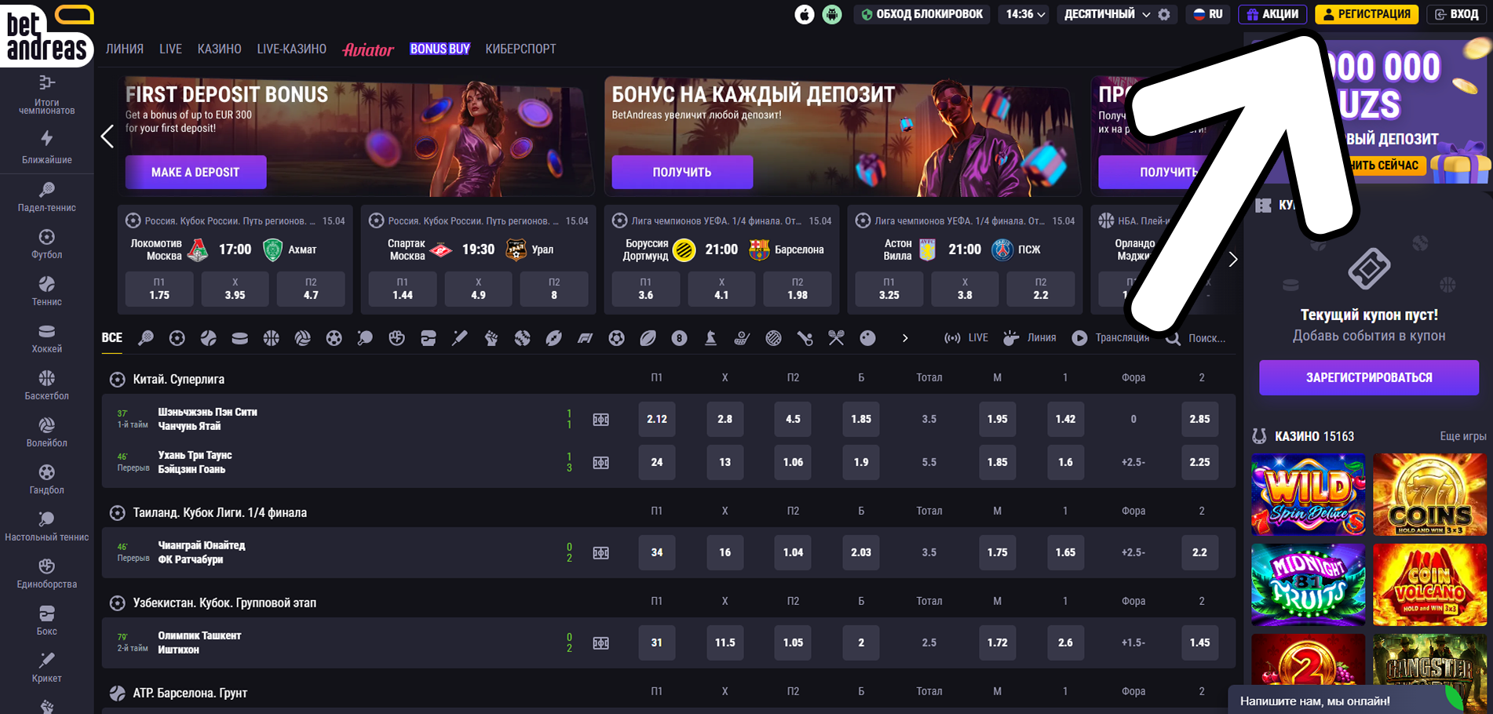
Task: Toggle the LIVE events filter
Action: point(967,338)
